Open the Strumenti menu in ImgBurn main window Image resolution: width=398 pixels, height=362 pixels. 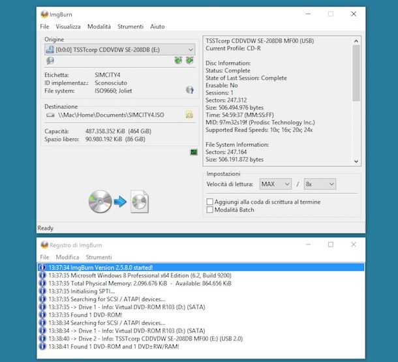pos(130,26)
